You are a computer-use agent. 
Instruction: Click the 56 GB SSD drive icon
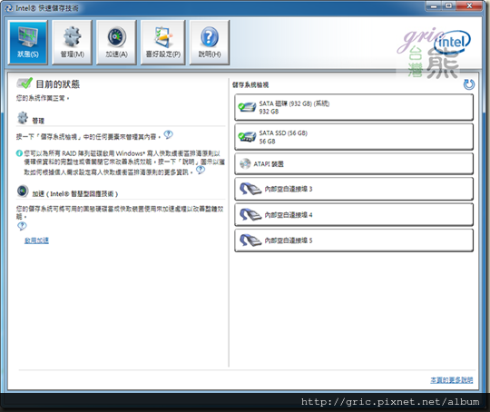pyautogui.click(x=247, y=137)
